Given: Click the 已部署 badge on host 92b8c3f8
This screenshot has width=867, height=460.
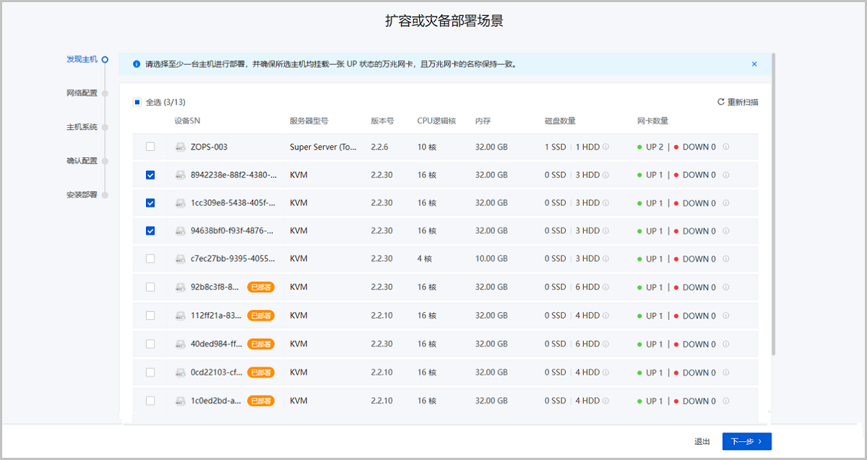Looking at the screenshot, I should [261, 287].
